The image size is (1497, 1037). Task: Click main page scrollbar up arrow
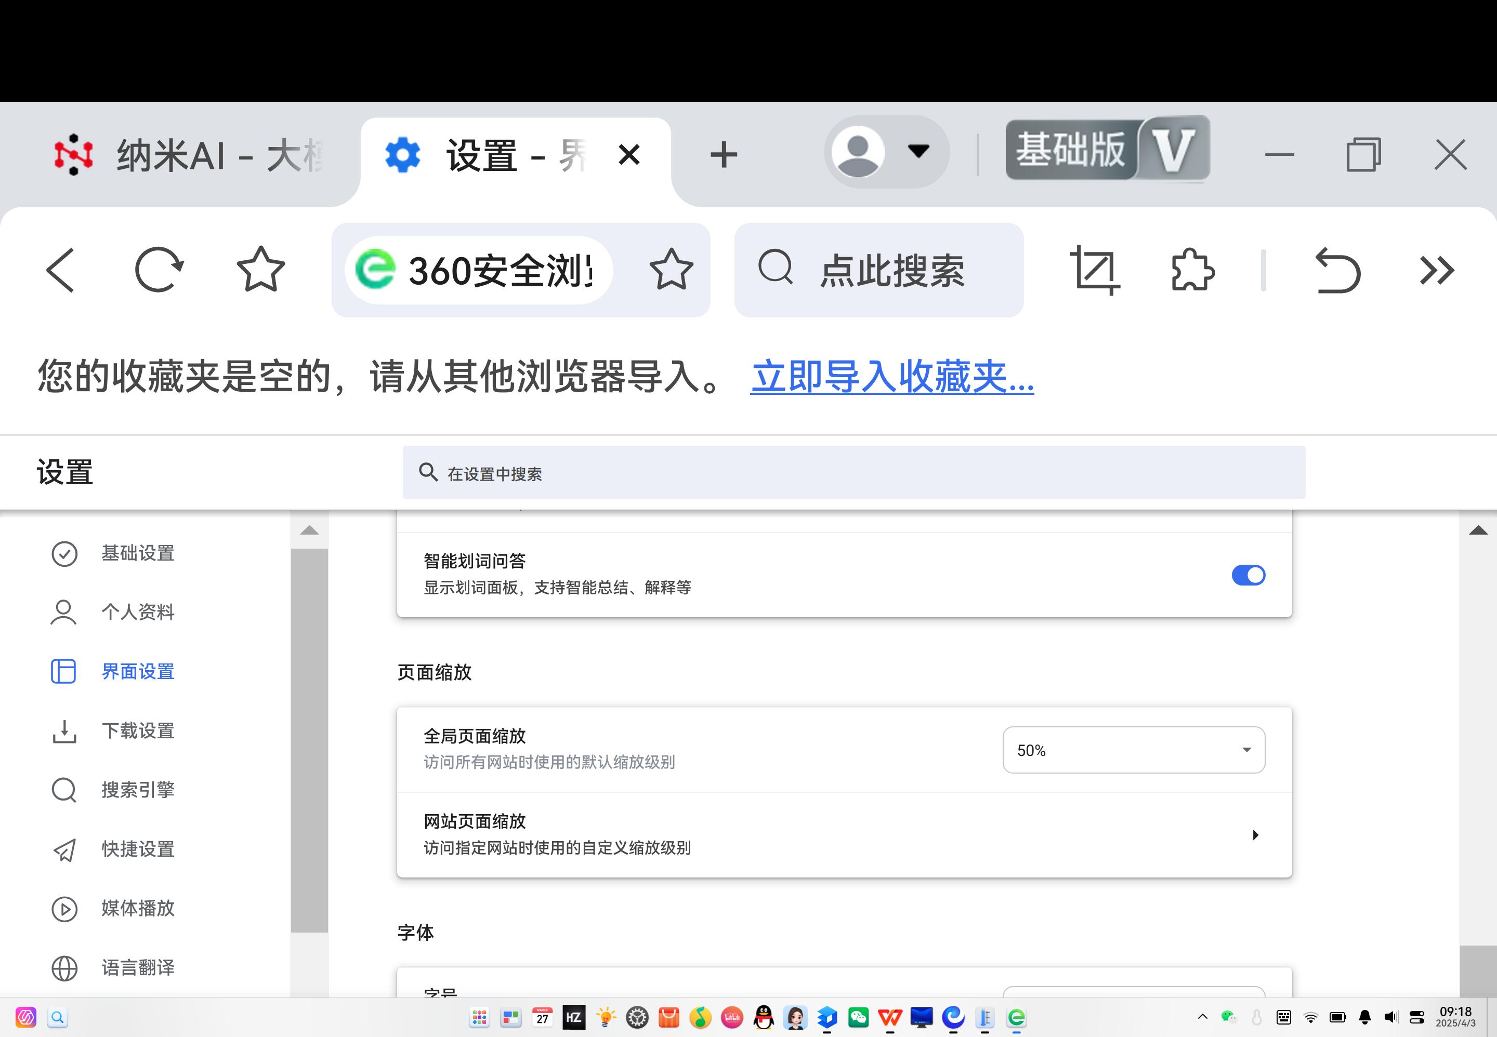coord(1478,529)
